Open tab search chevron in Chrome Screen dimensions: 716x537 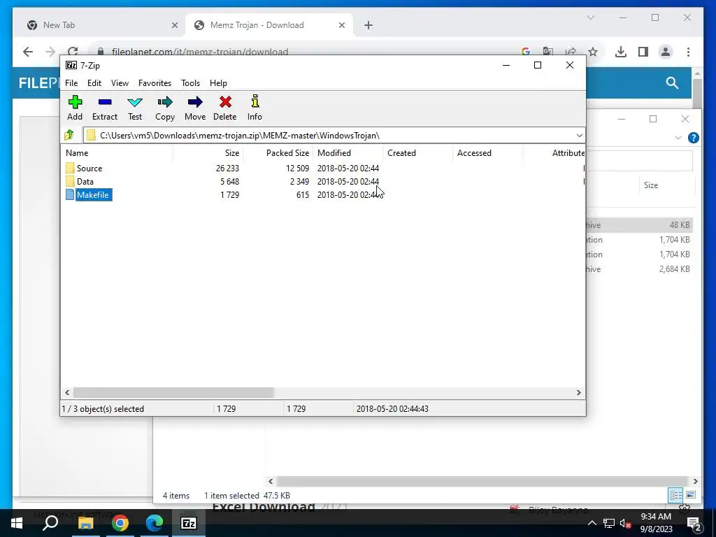(x=590, y=17)
